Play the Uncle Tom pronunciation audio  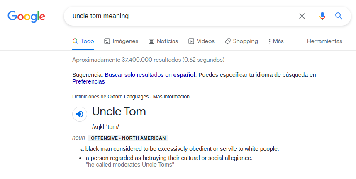pyautogui.click(x=80, y=114)
